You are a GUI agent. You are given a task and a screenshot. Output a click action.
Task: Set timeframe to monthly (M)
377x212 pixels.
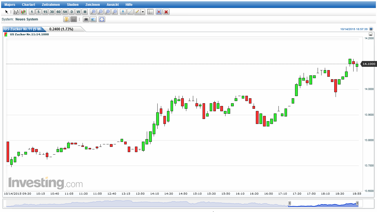pyautogui.click(x=85, y=12)
